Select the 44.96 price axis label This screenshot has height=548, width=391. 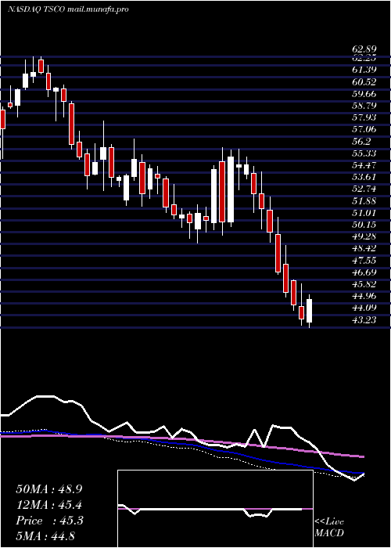pos(364,296)
